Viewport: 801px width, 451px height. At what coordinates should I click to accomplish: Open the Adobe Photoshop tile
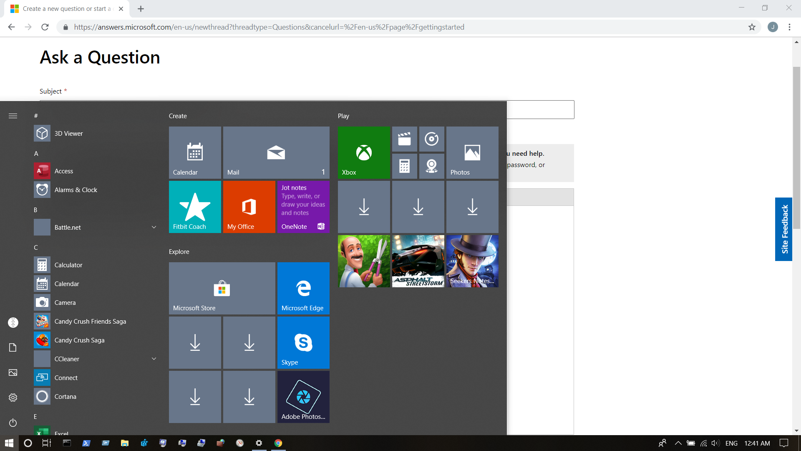pyautogui.click(x=303, y=397)
